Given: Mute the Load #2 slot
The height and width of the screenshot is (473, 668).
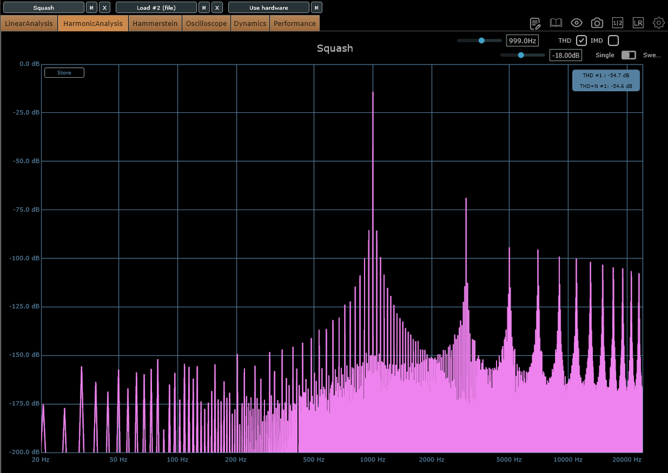Looking at the screenshot, I should 204,8.
